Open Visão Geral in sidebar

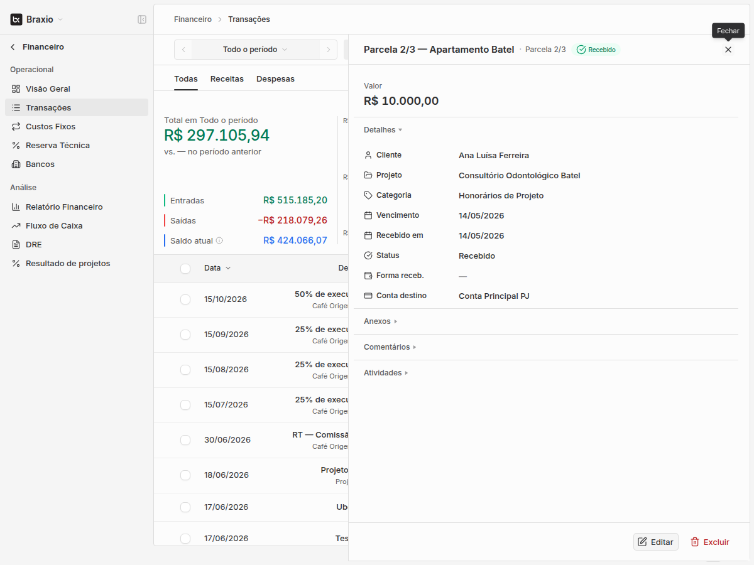pos(77,89)
